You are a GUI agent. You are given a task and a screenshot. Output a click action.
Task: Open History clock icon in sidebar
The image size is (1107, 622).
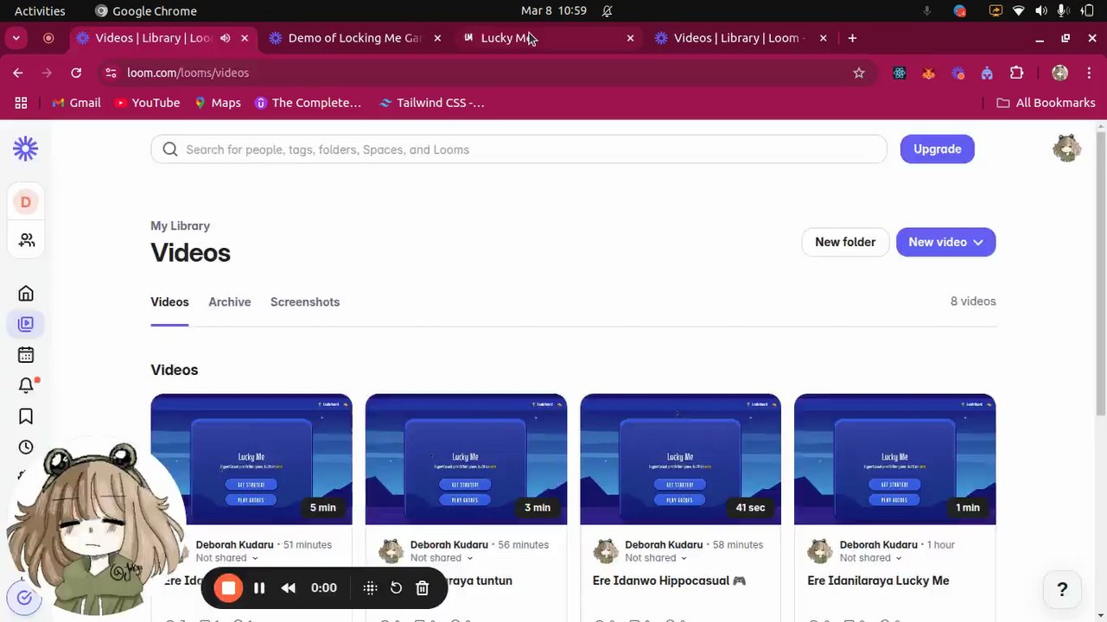pos(26,447)
